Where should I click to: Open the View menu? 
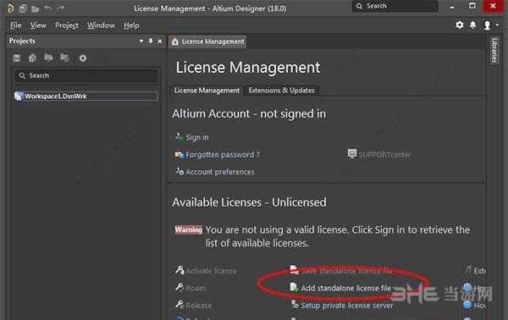[38, 25]
